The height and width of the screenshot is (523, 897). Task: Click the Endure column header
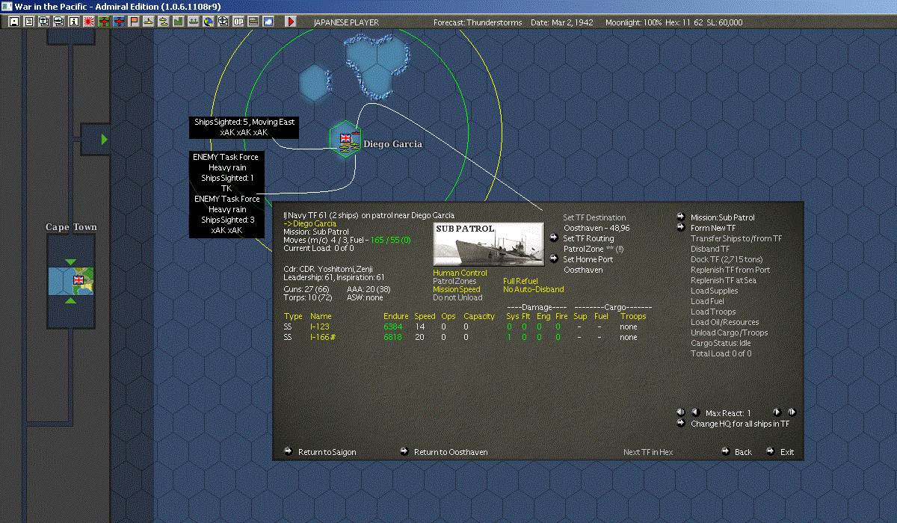point(396,316)
